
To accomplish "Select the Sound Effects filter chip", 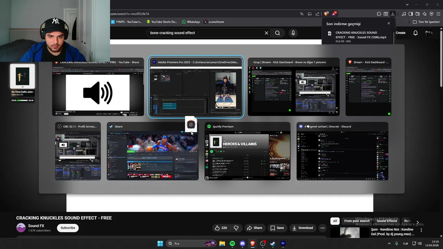I will [387, 221].
